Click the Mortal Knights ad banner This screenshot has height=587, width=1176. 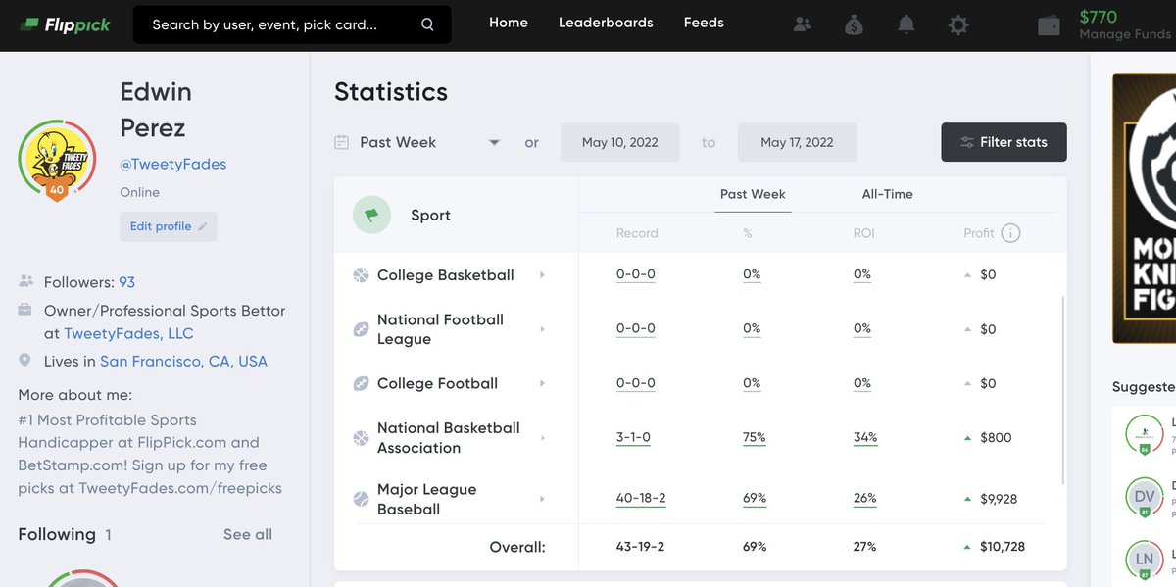point(1144,209)
